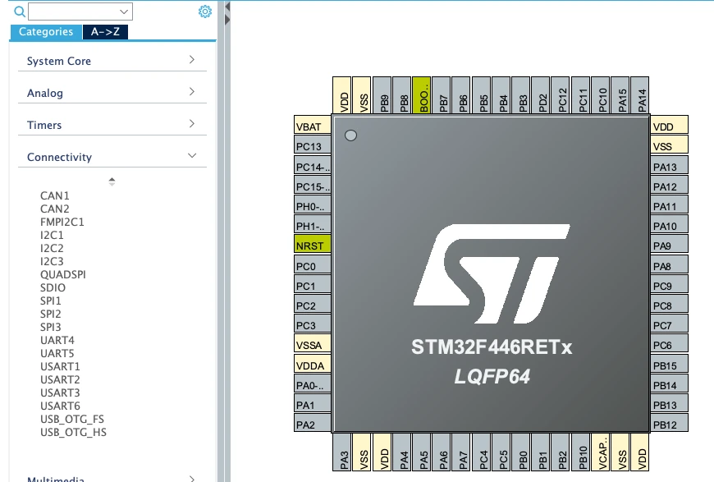The image size is (714, 482).
Task: Click pin PA3 on the bottom edge
Action: click(x=342, y=452)
